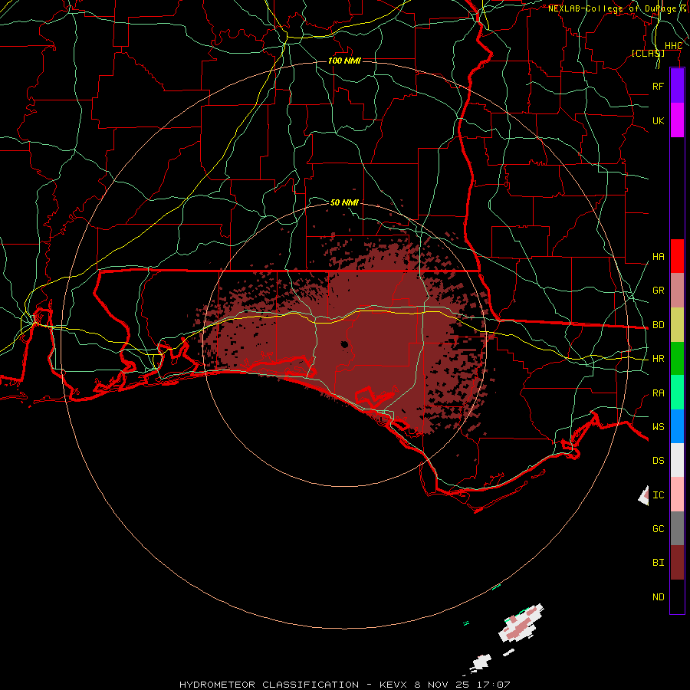Click the IC light-pink legend swatch

click(x=677, y=495)
